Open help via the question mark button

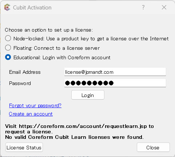[x=143, y=7]
